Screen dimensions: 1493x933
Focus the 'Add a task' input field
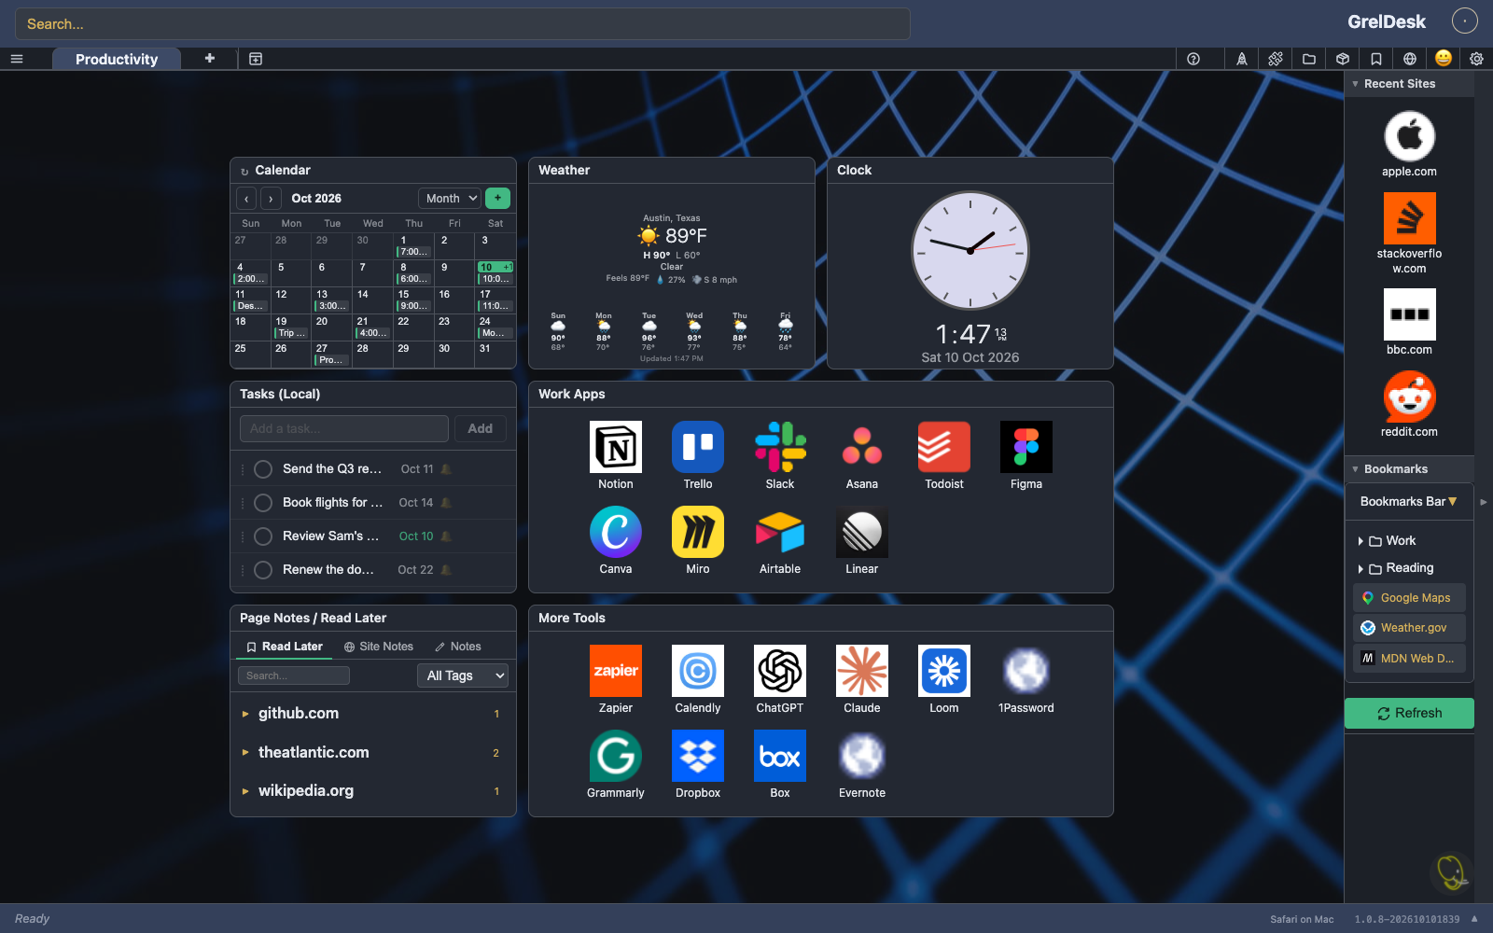click(344, 428)
